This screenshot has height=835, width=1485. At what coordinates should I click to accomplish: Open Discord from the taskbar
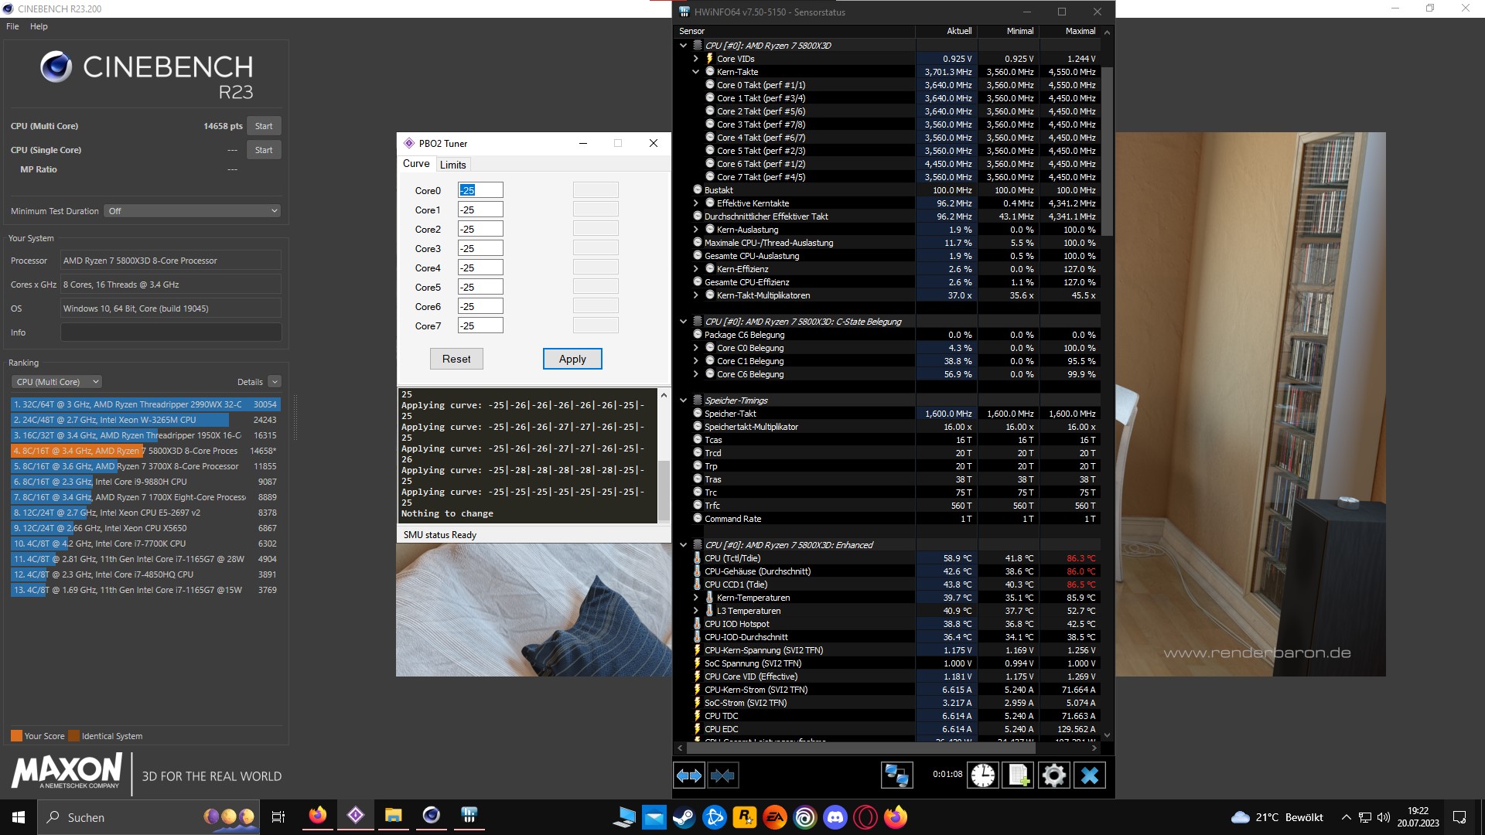tap(837, 817)
